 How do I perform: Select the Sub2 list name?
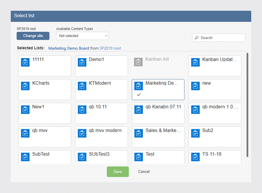point(208,131)
